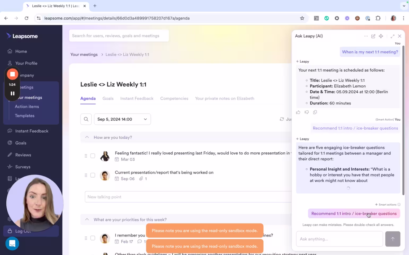Start a new Leapy chat
Screen dimensions: 409x255
(373, 36)
